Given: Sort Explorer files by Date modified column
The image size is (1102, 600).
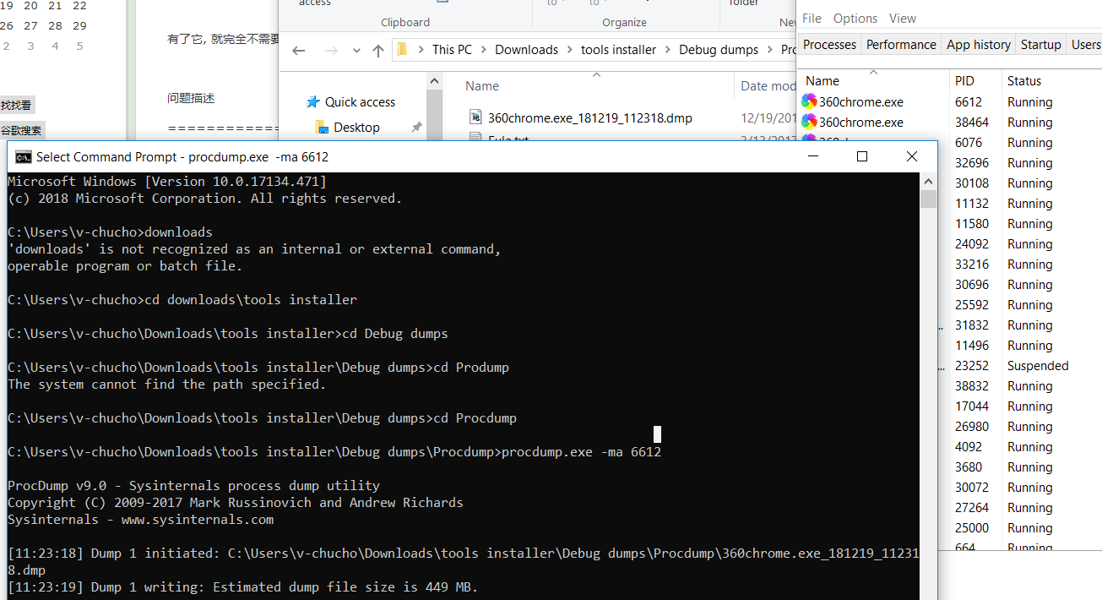Looking at the screenshot, I should (x=767, y=86).
